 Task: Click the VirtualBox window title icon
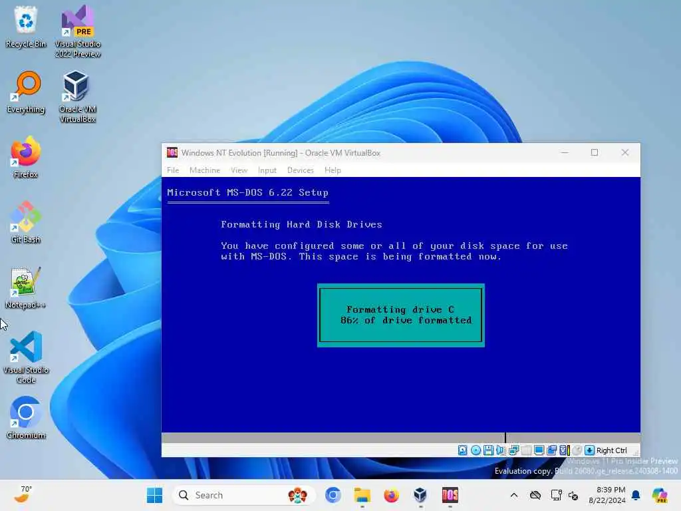[172, 152]
